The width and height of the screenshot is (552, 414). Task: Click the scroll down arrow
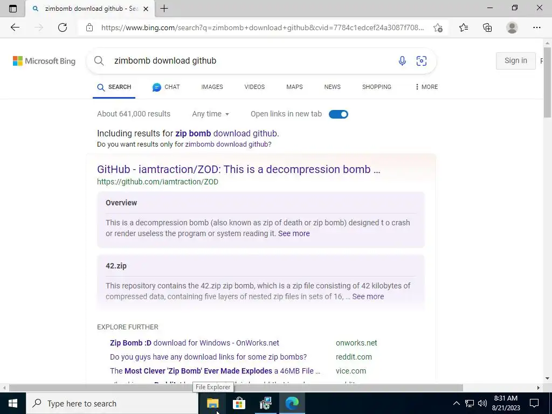coord(547,378)
